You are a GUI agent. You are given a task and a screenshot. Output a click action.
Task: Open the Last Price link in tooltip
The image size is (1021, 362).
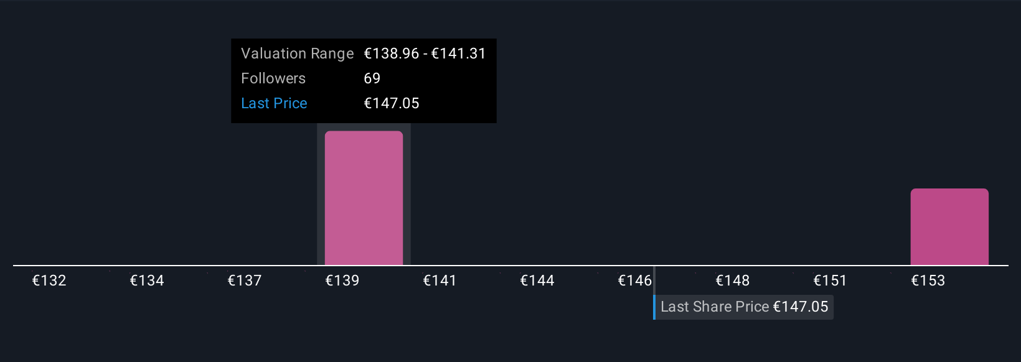(x=274, y=103)
